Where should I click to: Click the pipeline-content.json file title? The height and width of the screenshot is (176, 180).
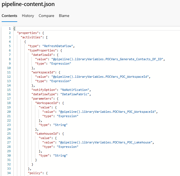[x=28, y=4]
